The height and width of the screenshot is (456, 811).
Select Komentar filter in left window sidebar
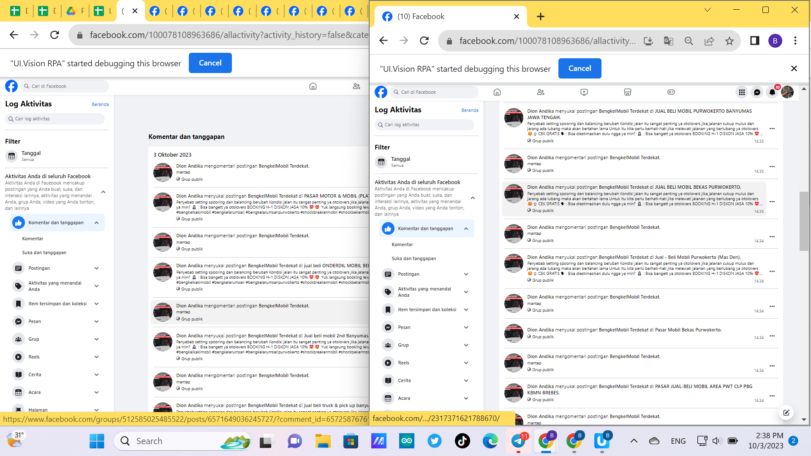(33, 239)
